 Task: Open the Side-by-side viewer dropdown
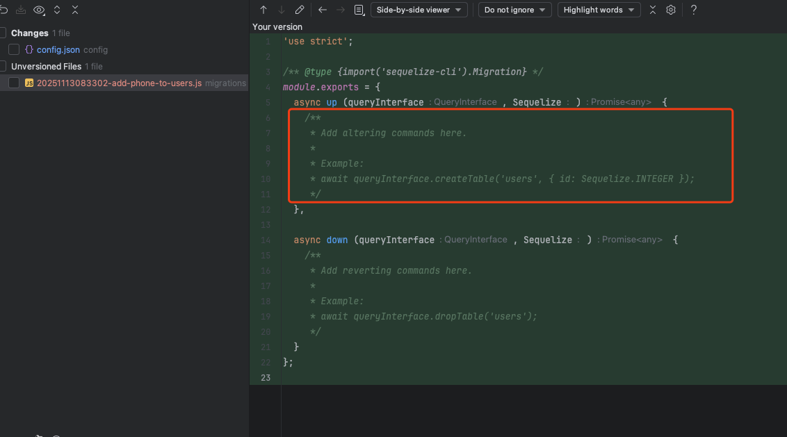click(x=419, y=10)
